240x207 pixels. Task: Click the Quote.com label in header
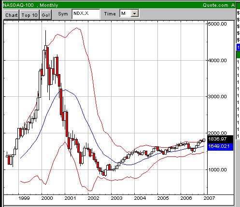click(x=215, y=5)
